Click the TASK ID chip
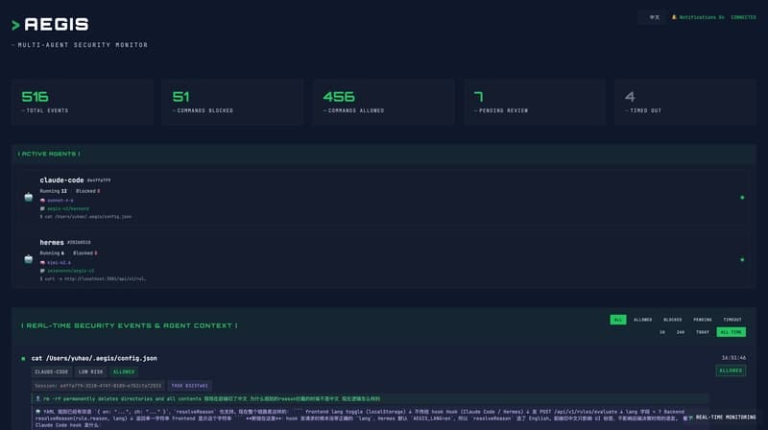Screen dimensions: 768x430 pos(189,386)
